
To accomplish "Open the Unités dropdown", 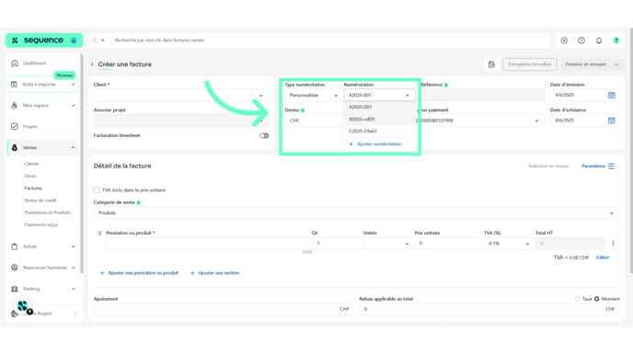I will tap(388, 244).
